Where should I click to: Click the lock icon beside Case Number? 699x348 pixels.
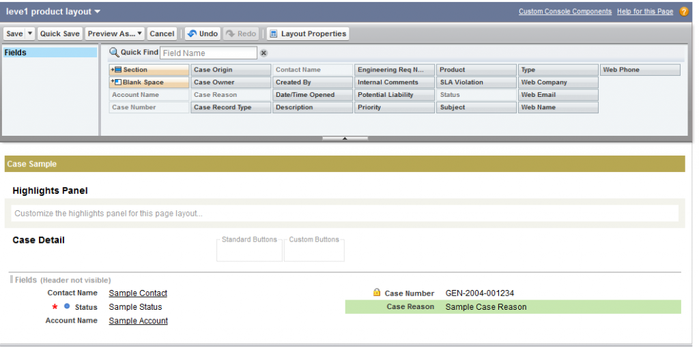click(376, 293)
